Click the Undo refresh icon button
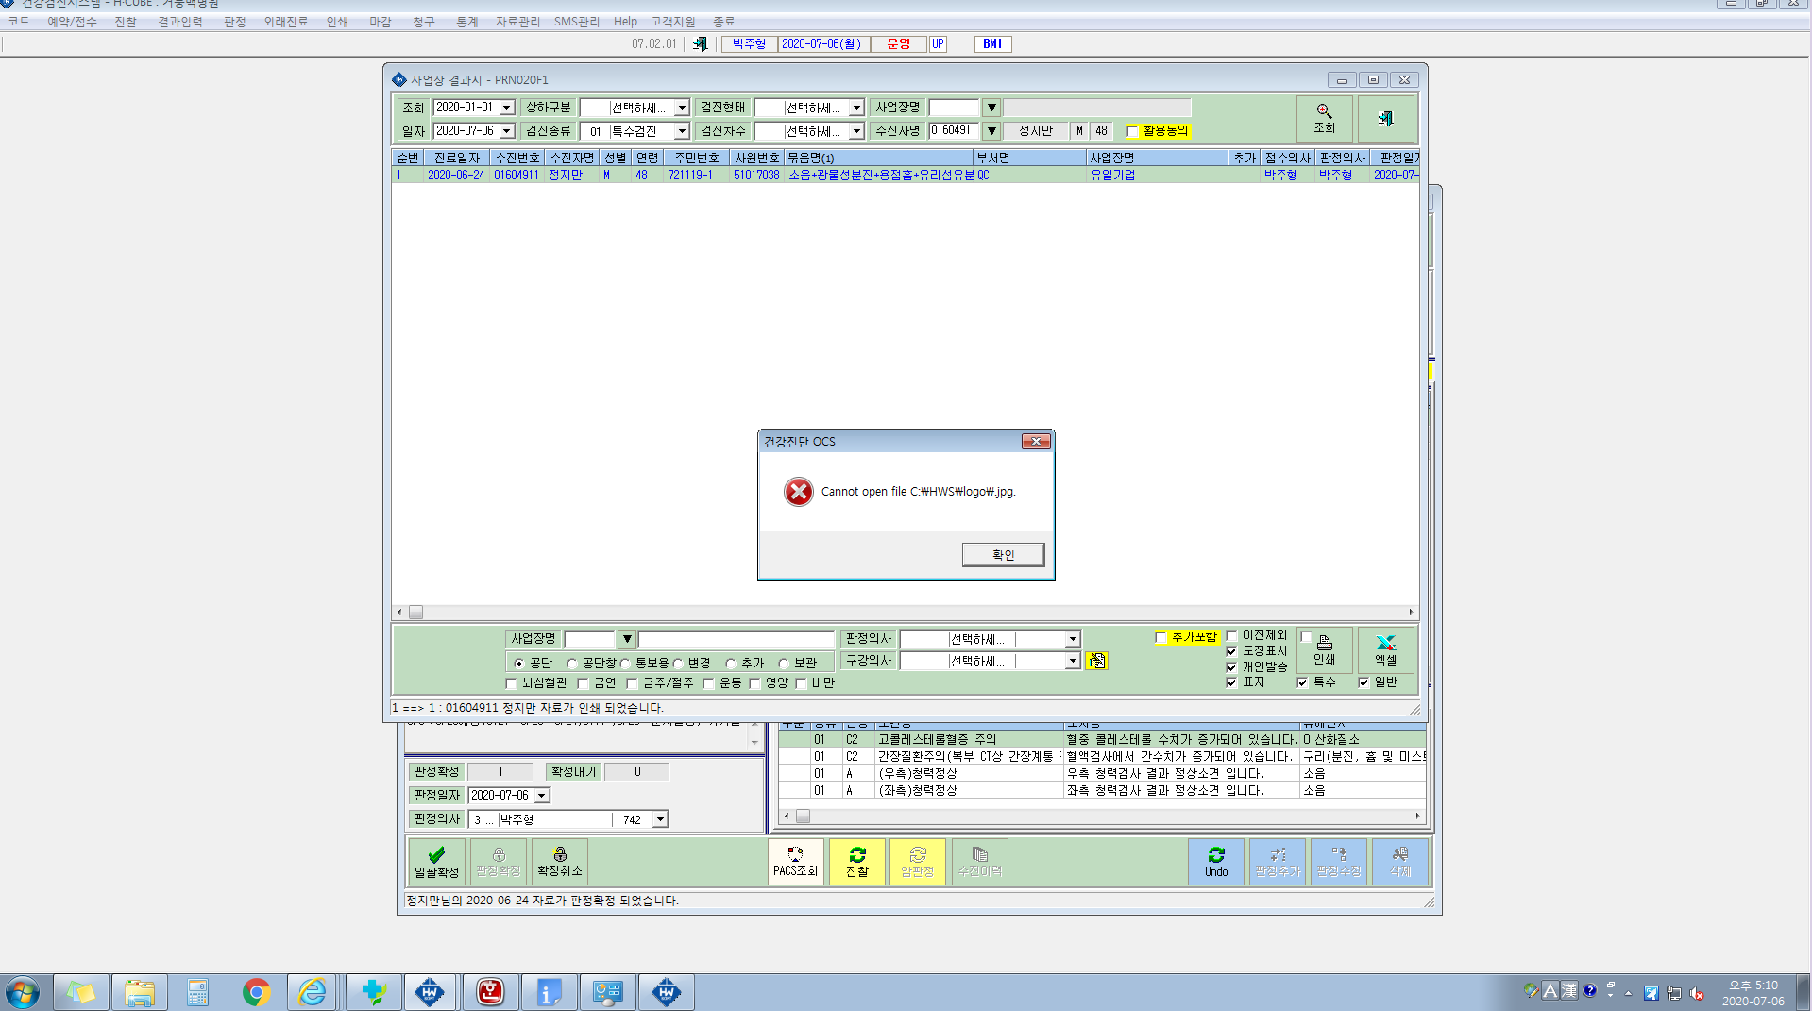This screenshot has height=1011, width=1812. pyautogui.click(x=1216, y=862)
